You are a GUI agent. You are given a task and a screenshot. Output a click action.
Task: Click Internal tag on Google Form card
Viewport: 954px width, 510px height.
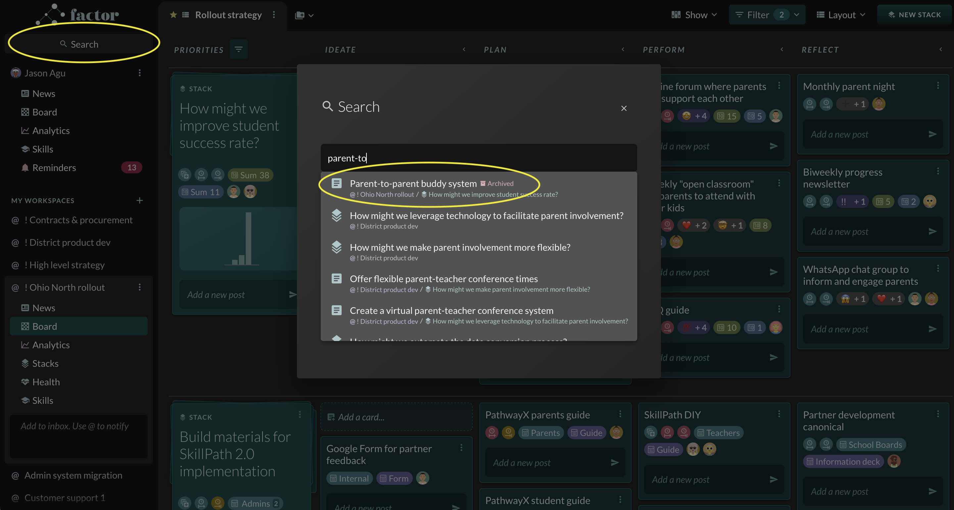349,479
